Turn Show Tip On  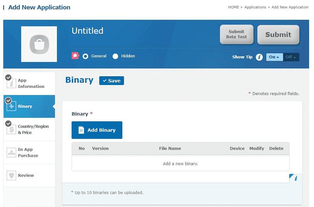[x=274, y=57]
